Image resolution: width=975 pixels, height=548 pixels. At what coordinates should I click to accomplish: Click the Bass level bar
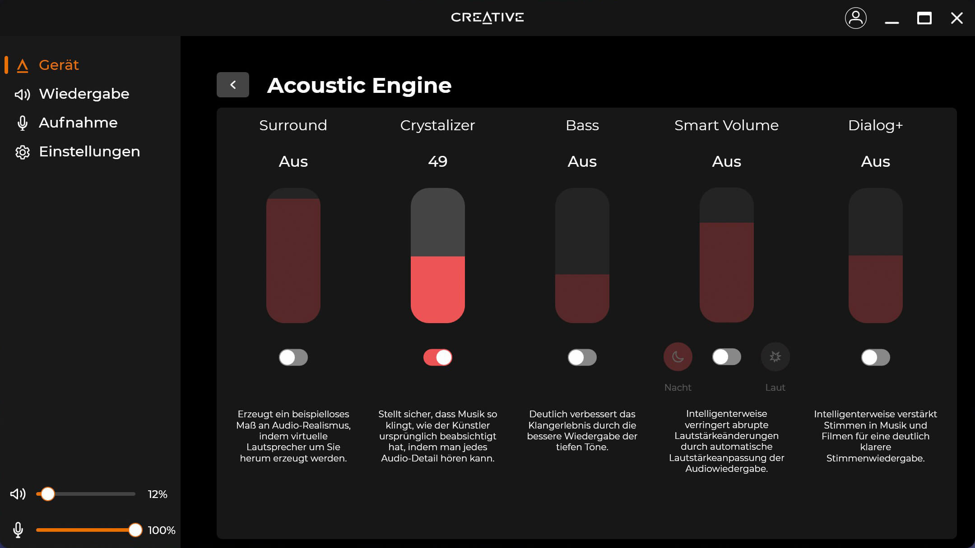tap(582, 255)
